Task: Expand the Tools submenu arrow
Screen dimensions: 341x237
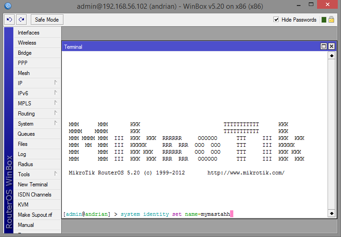Action: [56, 174]
